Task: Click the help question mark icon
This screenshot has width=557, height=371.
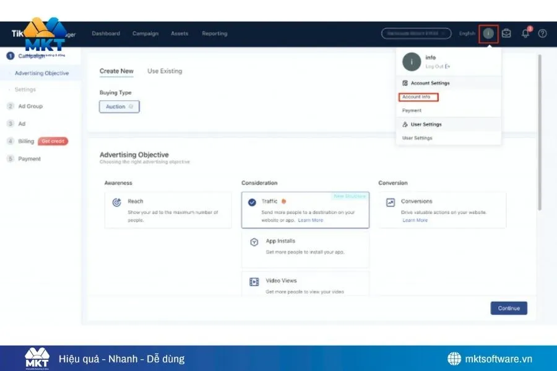Action: point(542,33)
